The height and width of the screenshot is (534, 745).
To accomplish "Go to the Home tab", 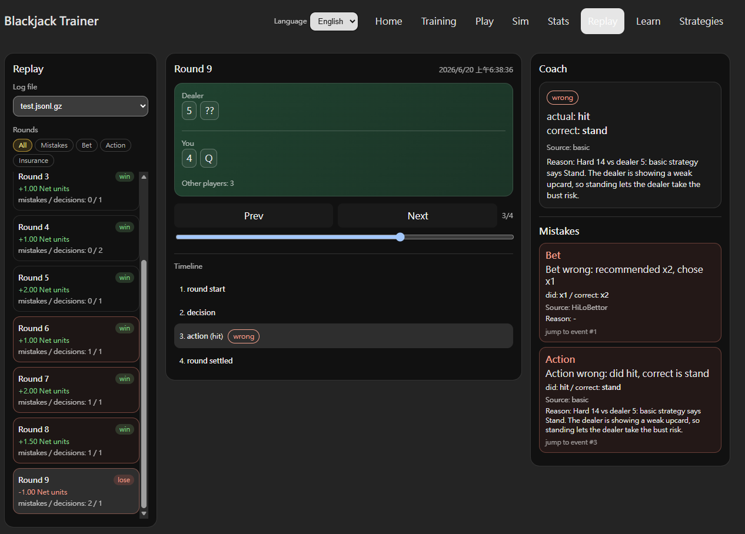I will click(x=389, y=21).
